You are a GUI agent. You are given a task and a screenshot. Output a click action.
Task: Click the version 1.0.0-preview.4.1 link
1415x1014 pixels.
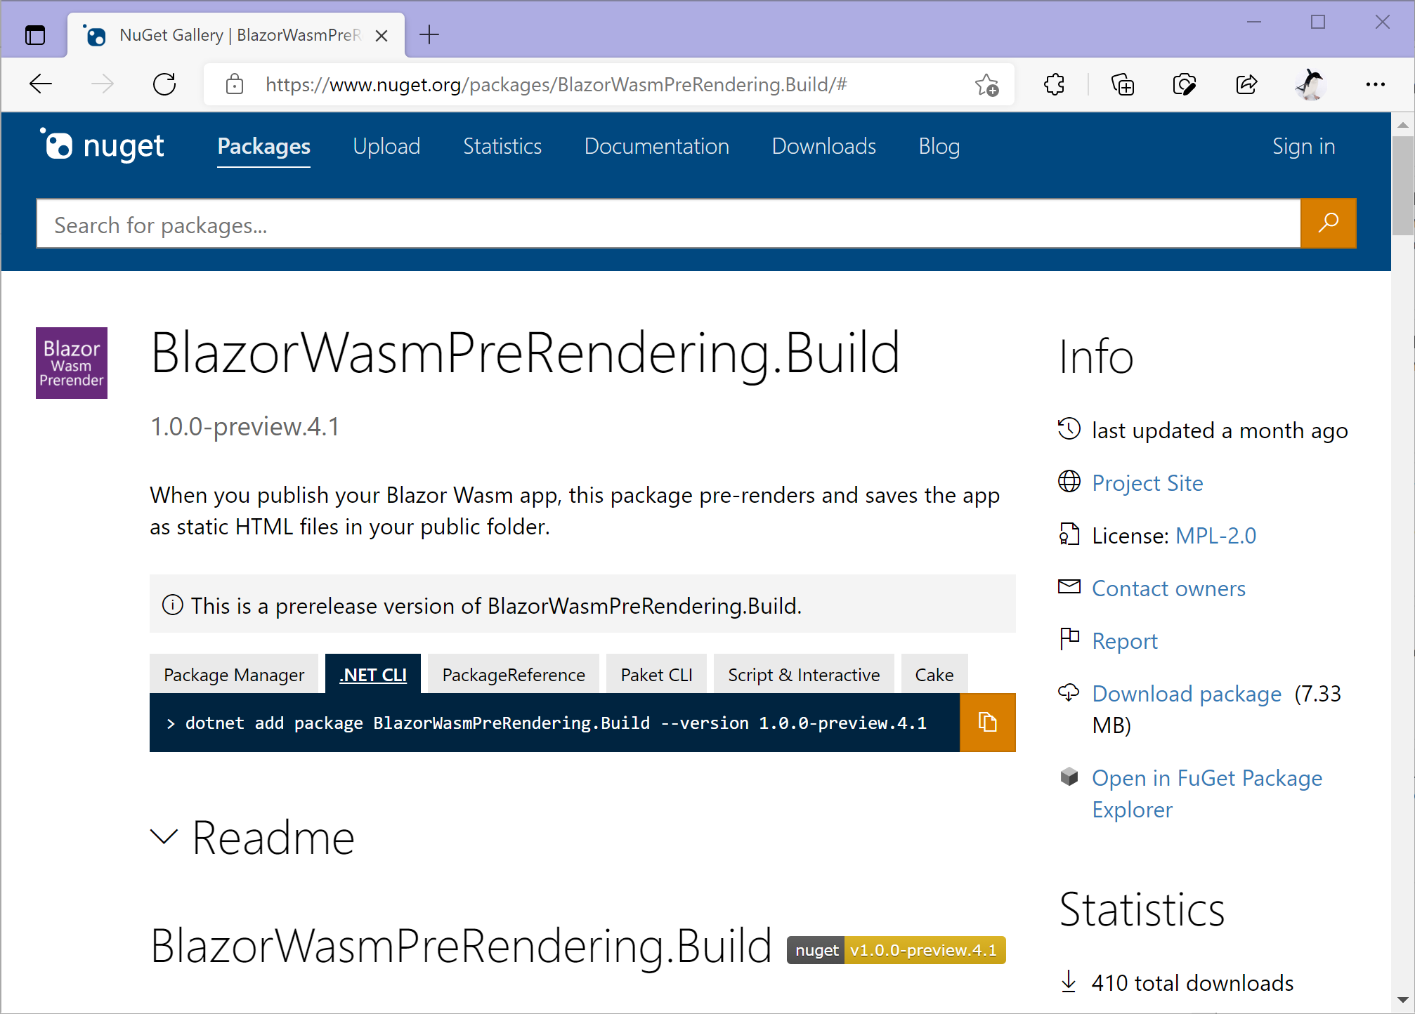click(x=244, y=426)
